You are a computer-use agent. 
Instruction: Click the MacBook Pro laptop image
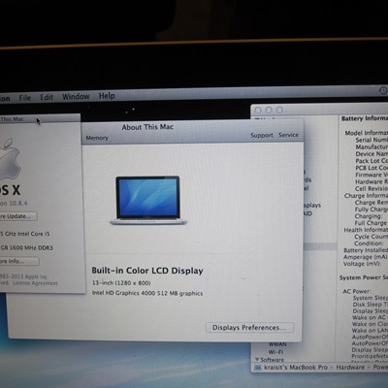[148, 200]
